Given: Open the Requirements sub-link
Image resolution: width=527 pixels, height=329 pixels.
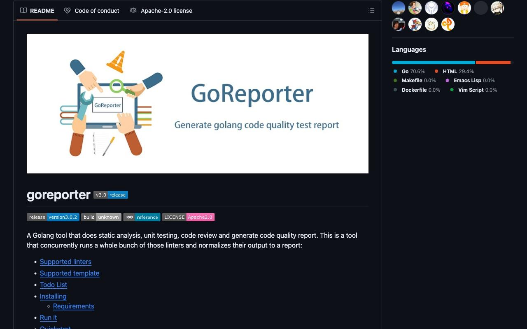Looking at the screenshot, I should [74, 306].
